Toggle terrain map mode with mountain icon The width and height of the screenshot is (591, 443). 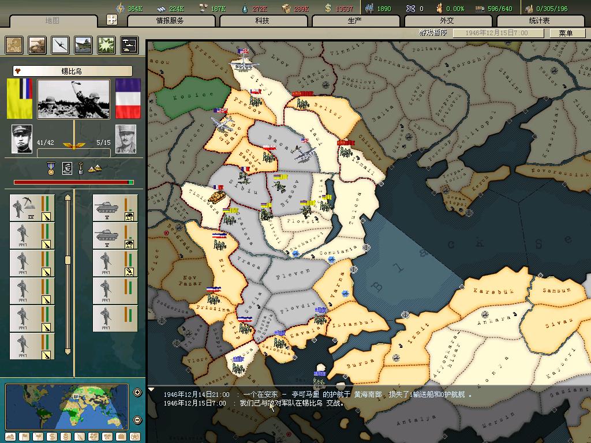click(10, 437)
